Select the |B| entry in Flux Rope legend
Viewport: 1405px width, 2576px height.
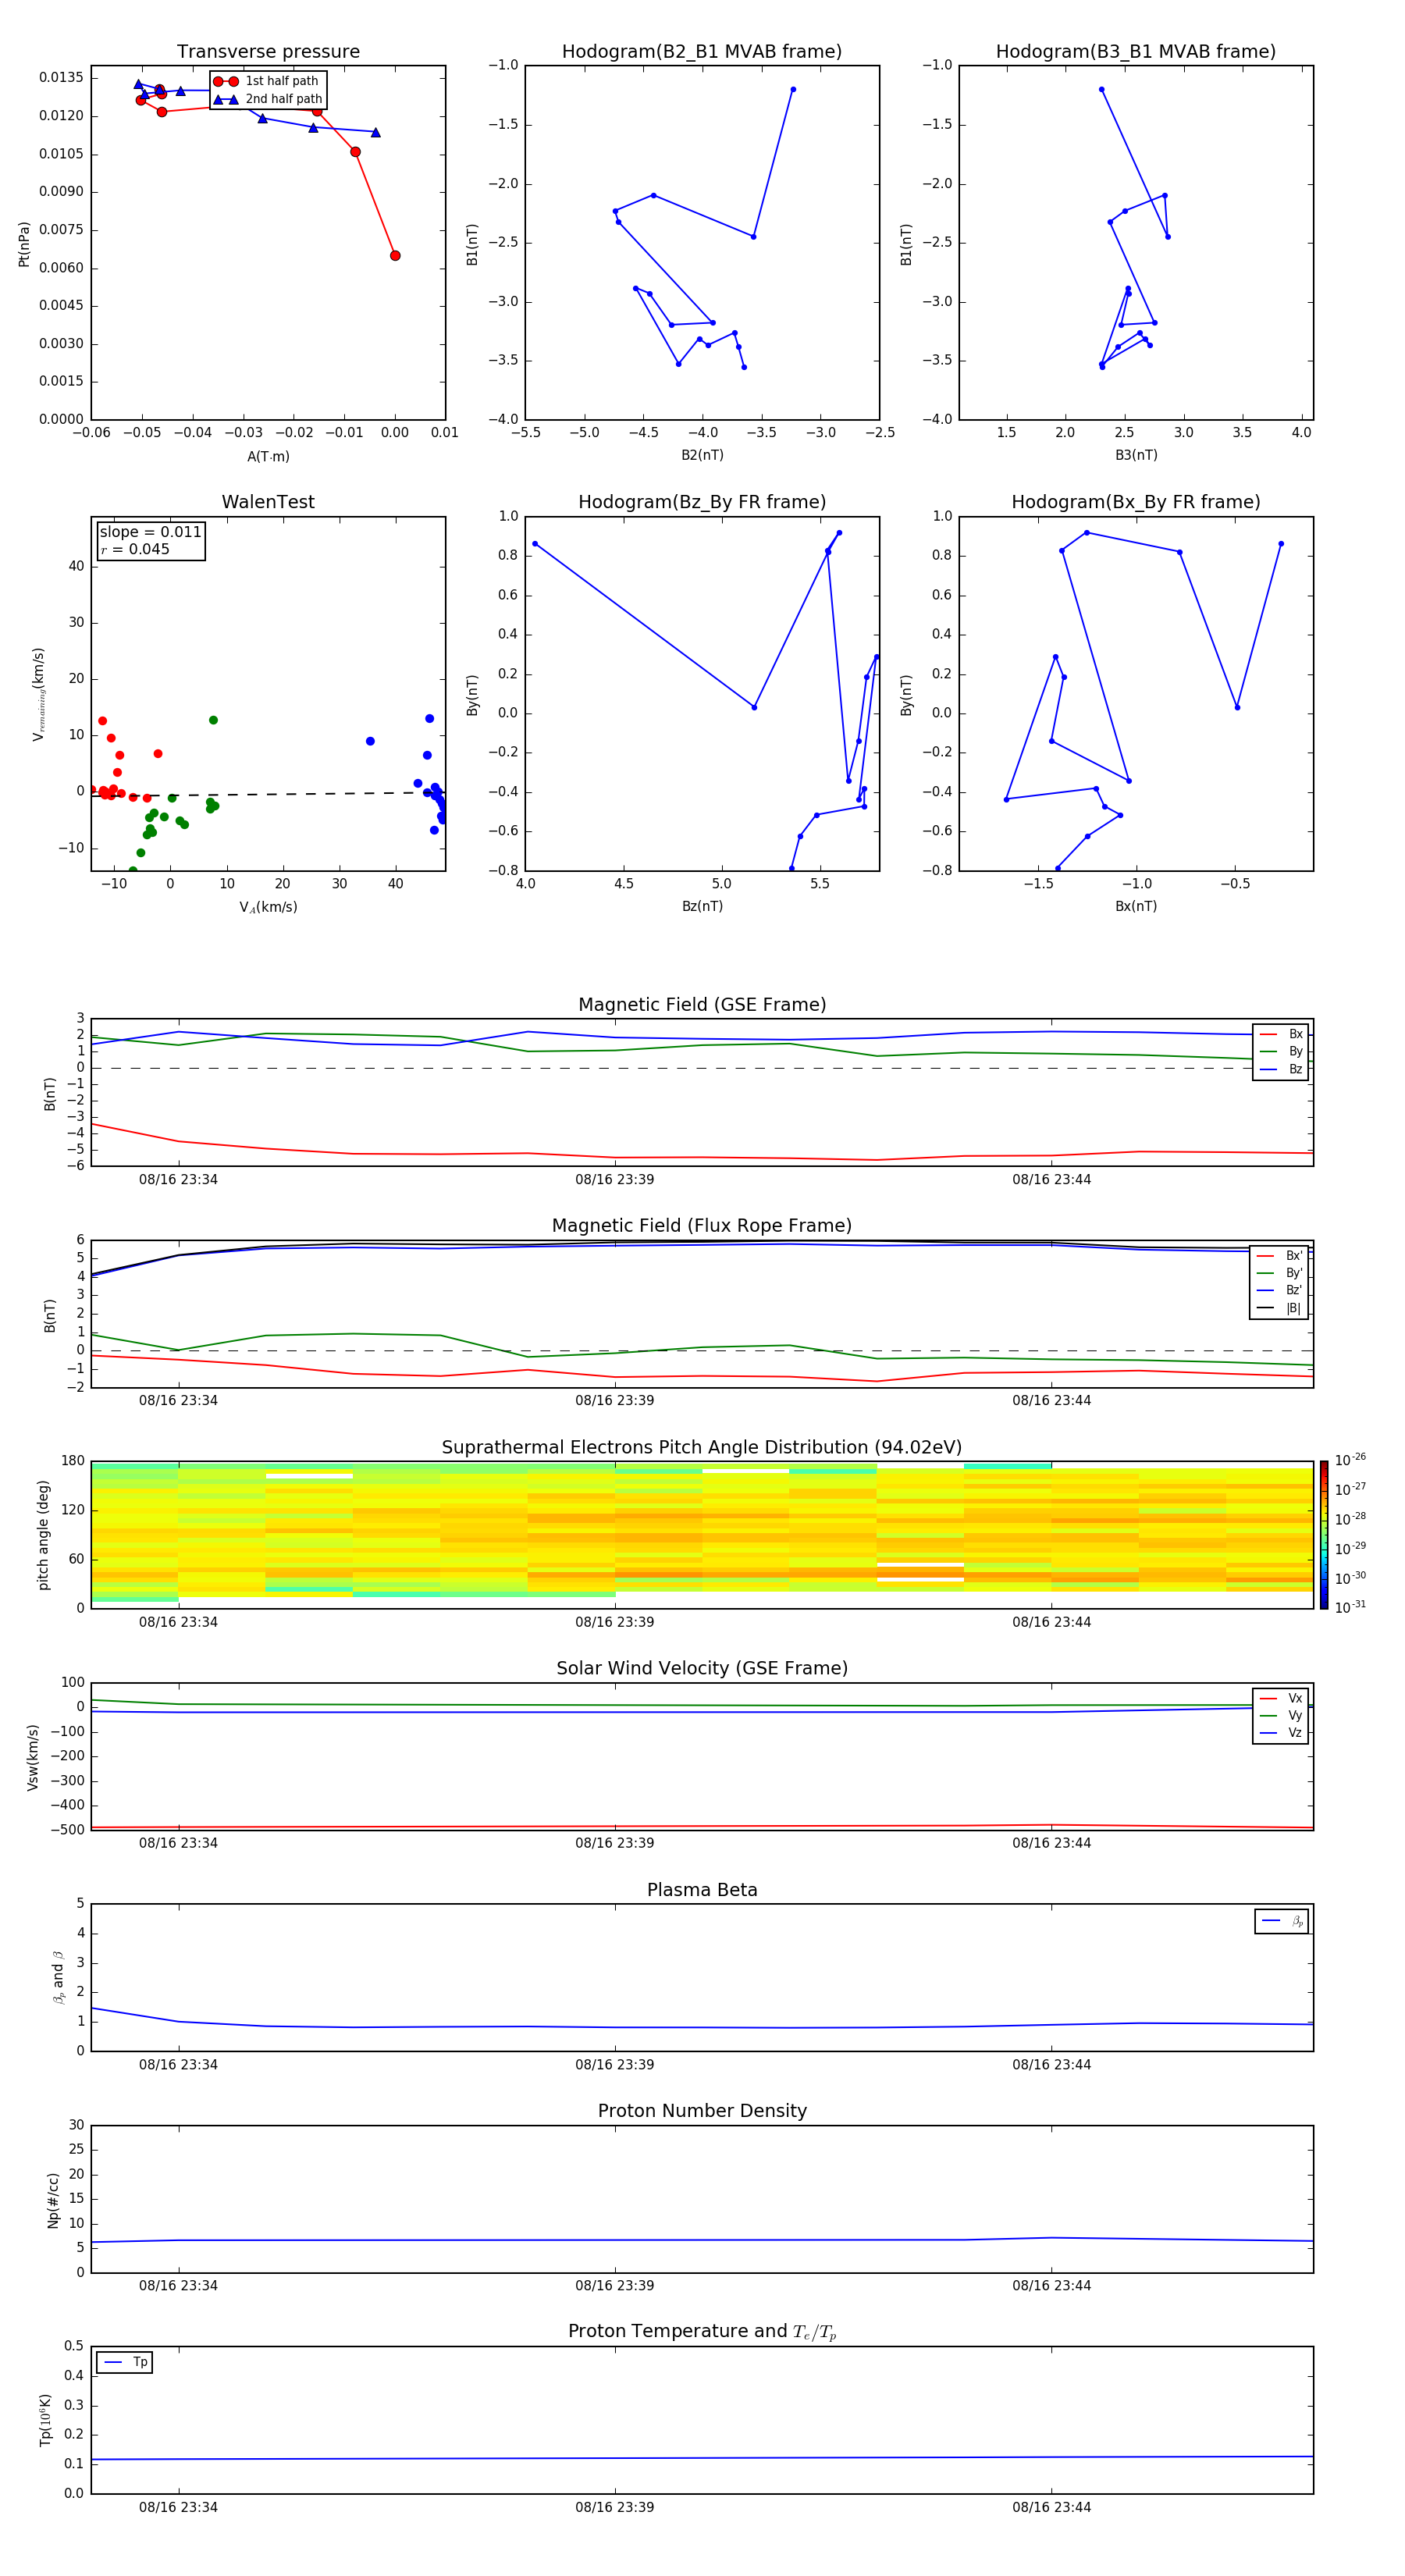pos(1280,1308)
